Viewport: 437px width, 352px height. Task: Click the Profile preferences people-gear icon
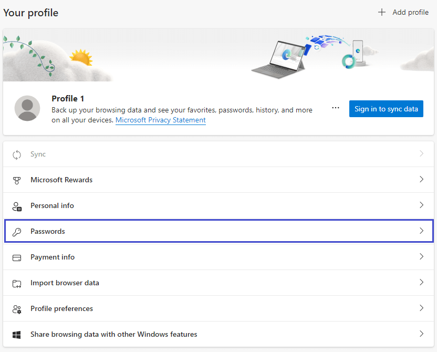(17, 309)
